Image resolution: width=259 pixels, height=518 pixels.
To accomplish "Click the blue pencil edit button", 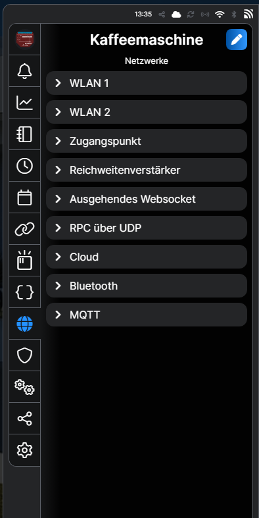I will coord(237,39).
